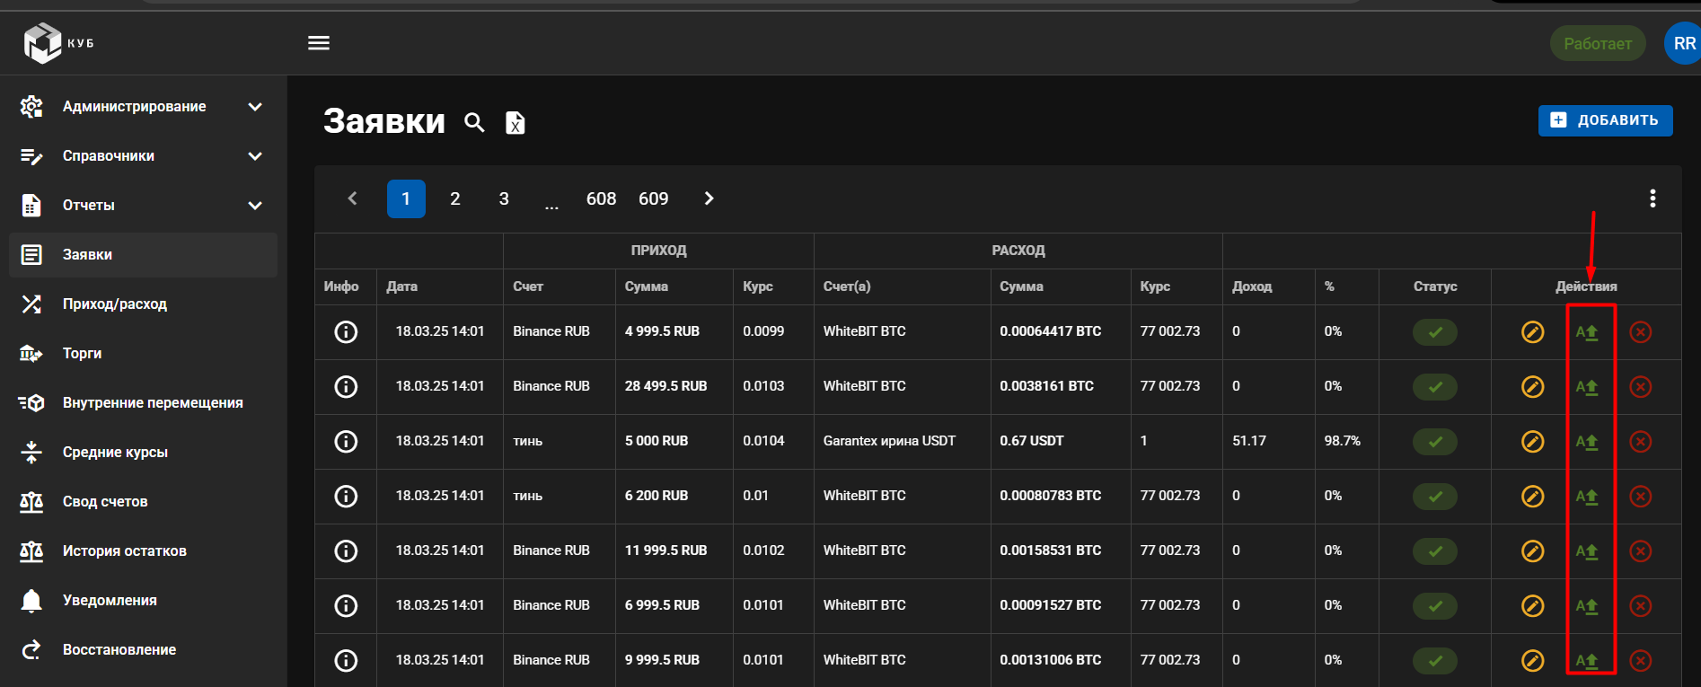Export table using the Excel file icon

click(x=516, y=122)
